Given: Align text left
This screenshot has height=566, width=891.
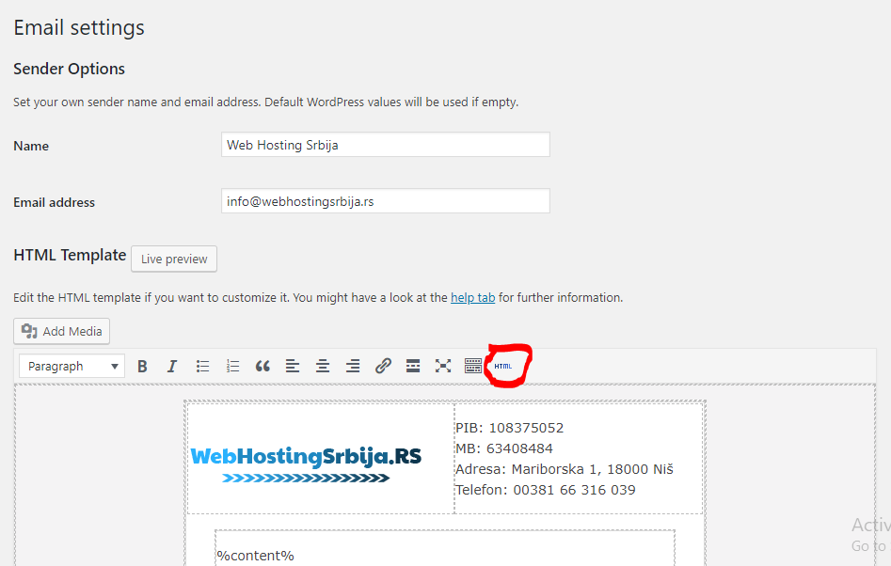Looking at the screenshot, I should tap(293, 366).
